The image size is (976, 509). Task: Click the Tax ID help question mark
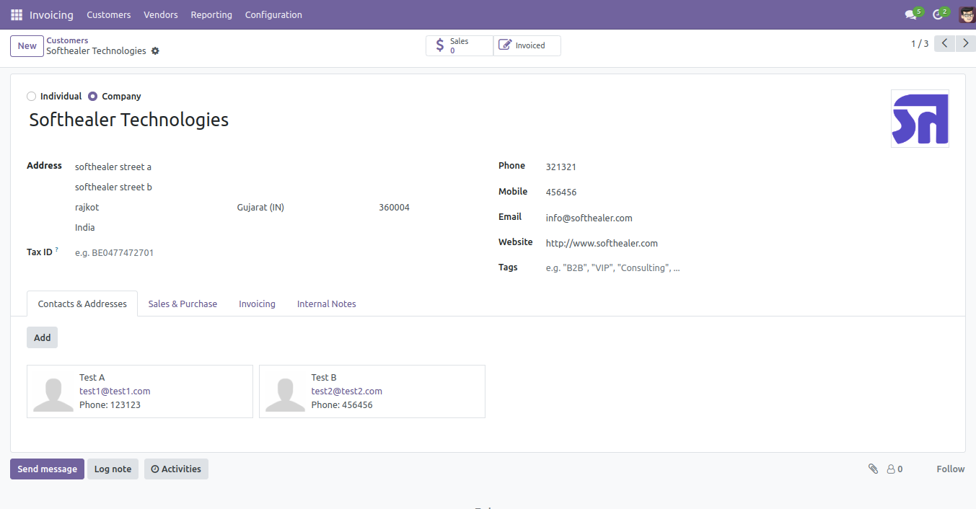coord(57,249)
